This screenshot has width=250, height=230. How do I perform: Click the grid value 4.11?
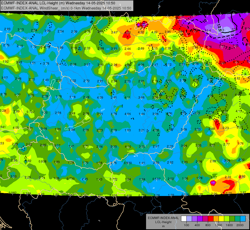[x=127, y=98]
